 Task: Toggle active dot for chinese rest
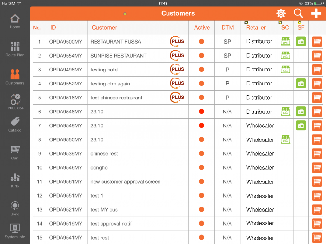pos(202,153)
